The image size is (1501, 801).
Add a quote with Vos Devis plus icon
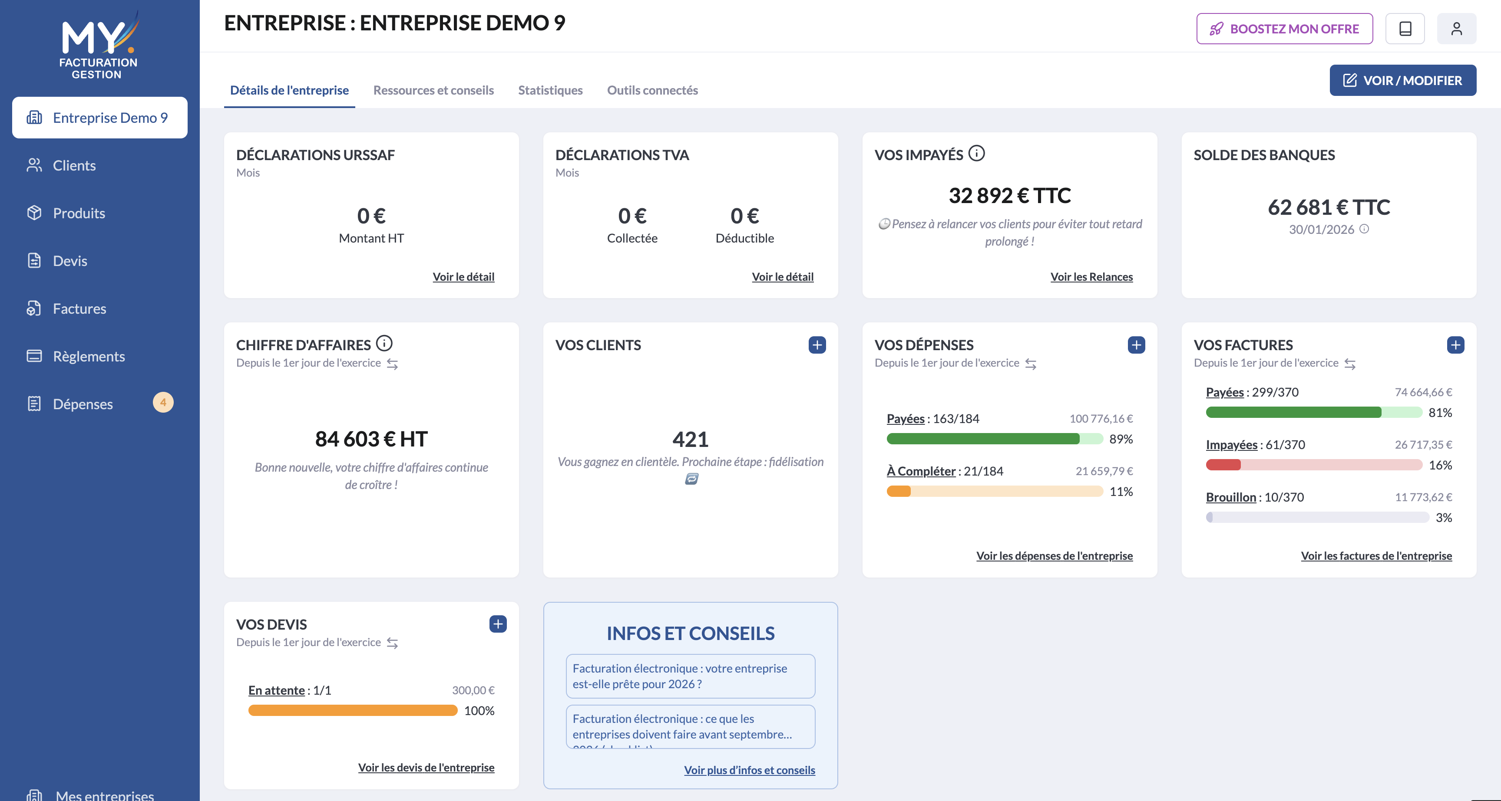click(498, 624)
